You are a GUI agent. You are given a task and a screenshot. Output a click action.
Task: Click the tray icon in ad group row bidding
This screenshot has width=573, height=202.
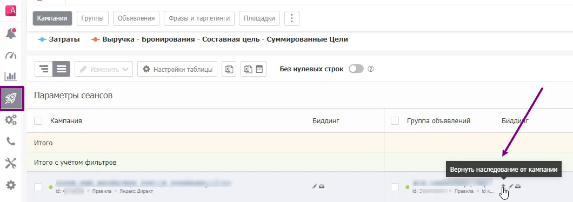tap(518, 186)
